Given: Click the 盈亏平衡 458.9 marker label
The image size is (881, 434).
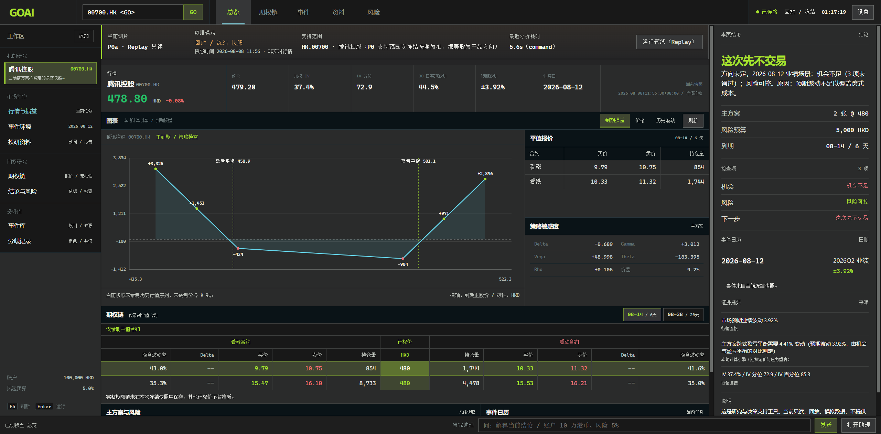Looking at the screenshot, I should (233, 161).
